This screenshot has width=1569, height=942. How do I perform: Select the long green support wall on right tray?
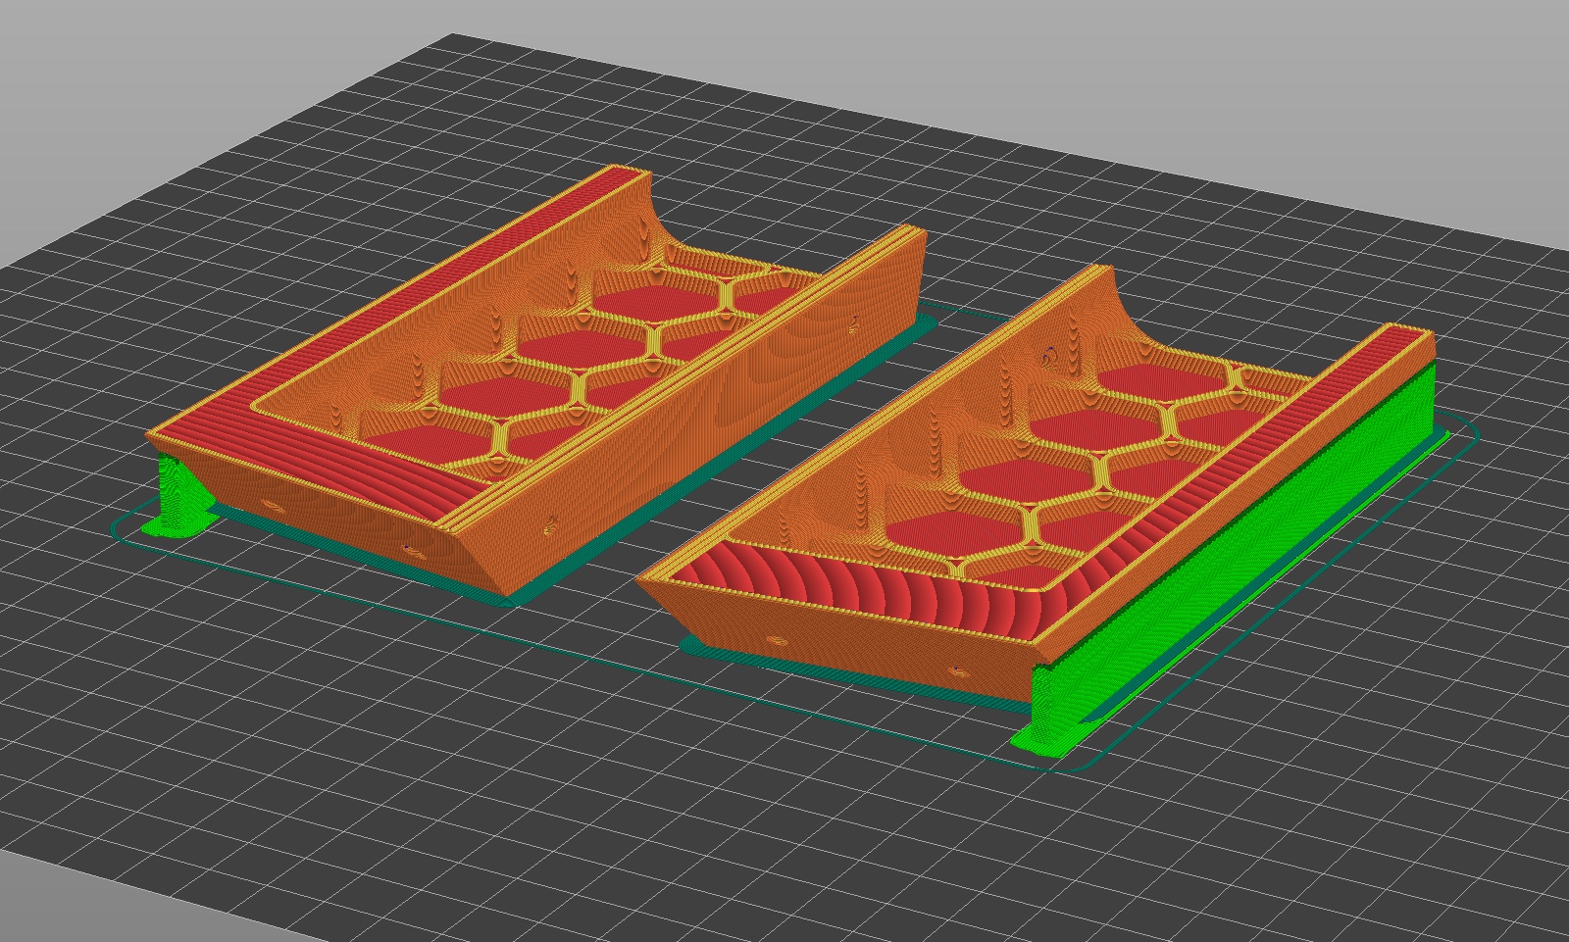[1226, 549]
